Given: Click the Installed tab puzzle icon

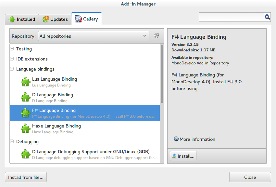Looking at the screenshot, I should pos(12,19).
